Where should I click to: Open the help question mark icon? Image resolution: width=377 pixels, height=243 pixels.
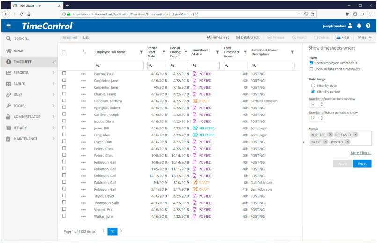tap(368, 26)
